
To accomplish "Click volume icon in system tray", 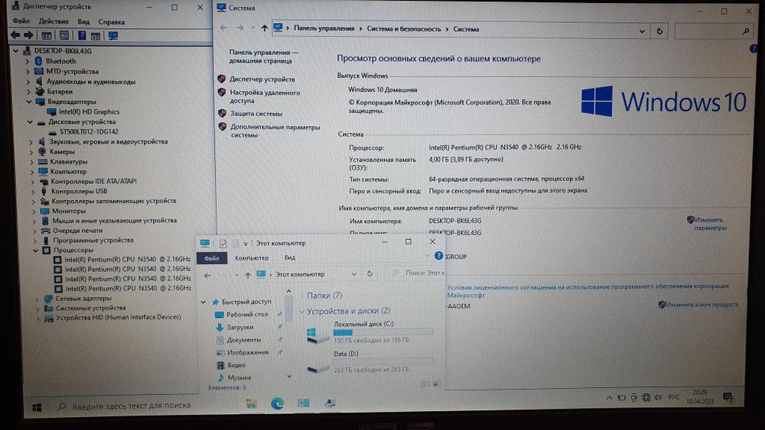I will click(658, 397).
